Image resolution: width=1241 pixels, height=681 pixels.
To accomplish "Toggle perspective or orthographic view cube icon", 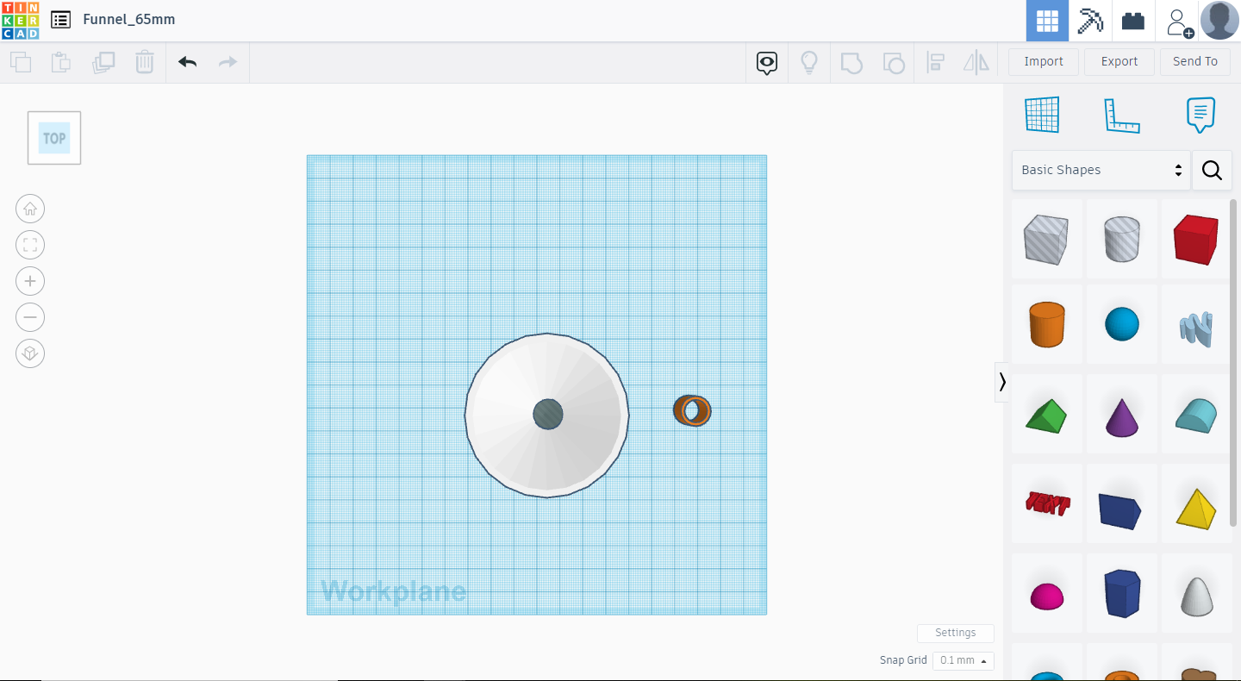I will coord(30,353).
